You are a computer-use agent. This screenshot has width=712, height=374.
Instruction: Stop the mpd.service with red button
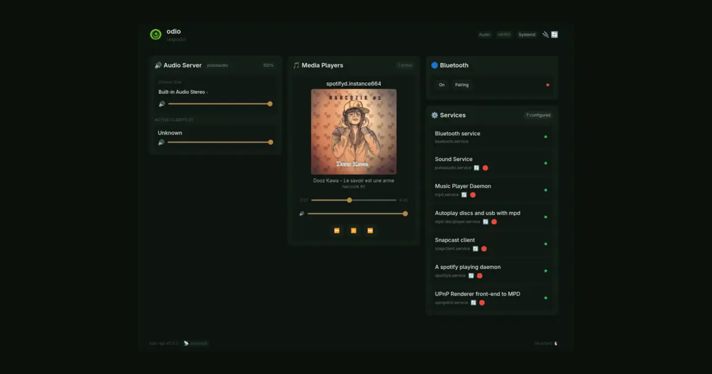tap(473, 195)
